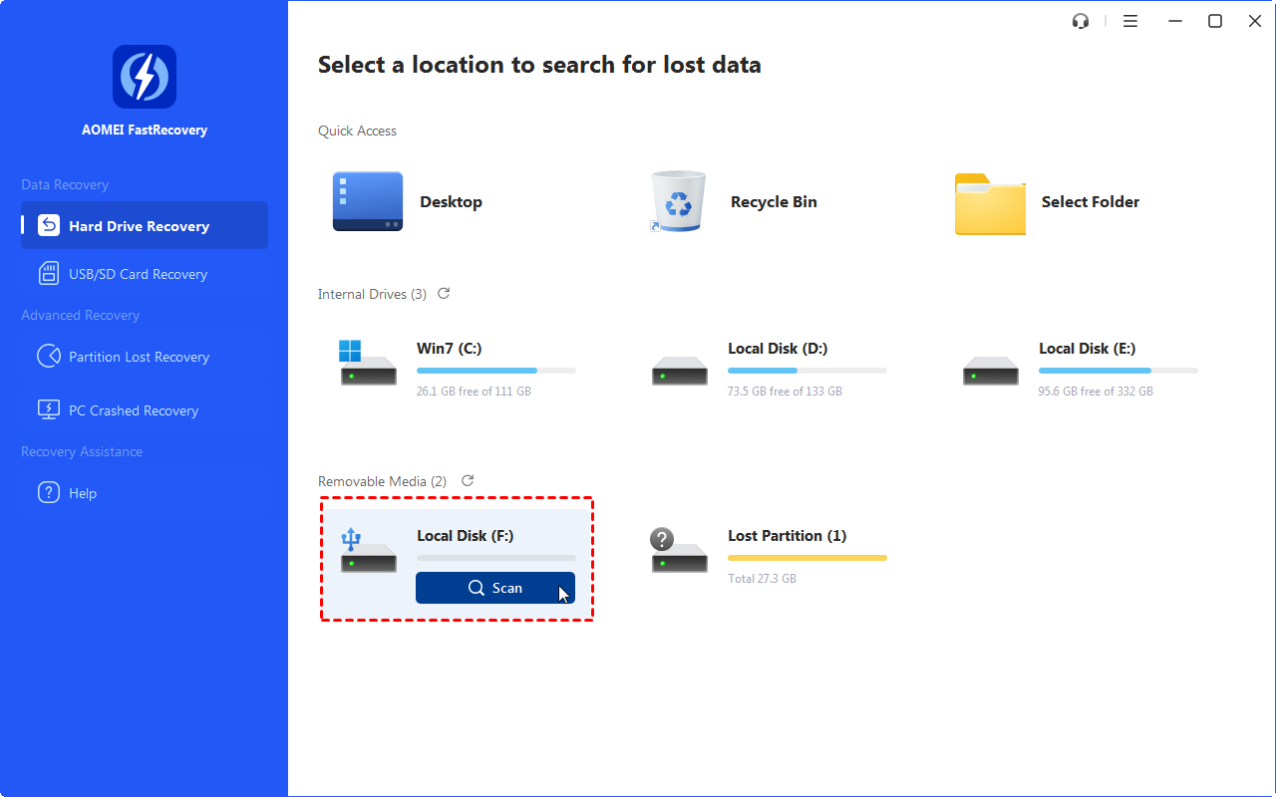The height and width of the screenshot is (797, 1276).
Task: Click the Local Disk (E:) drive name
Action: pyautogui.click(x=1088, y=349)
